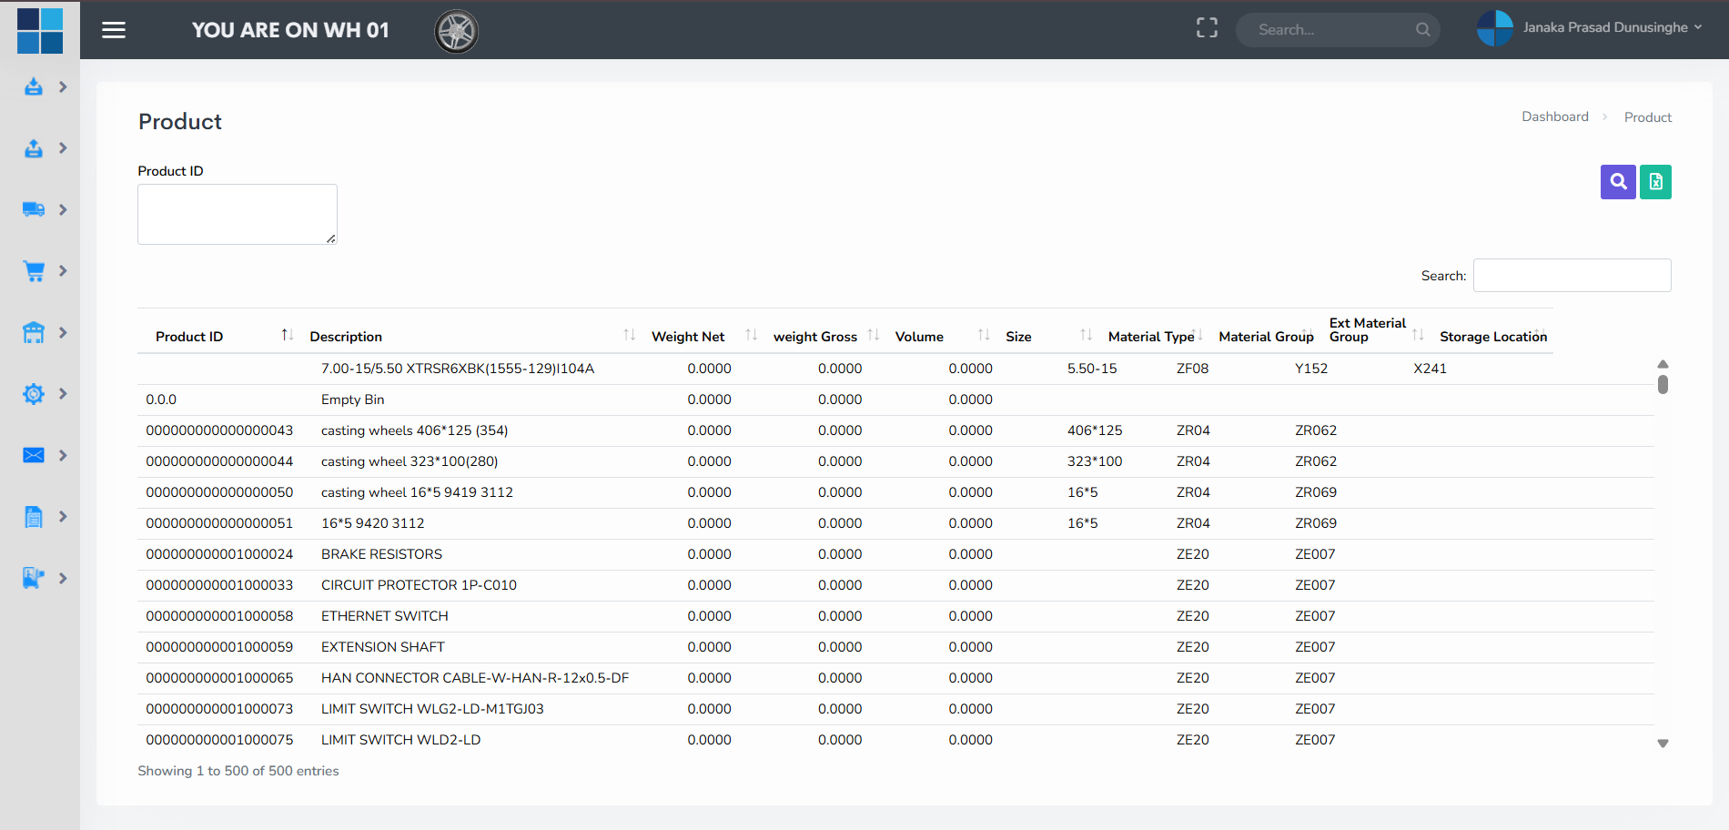Open the delivery truck sidebar menu
The width and height of the screenshot is (1729, 830).
[x=34, y=209]
